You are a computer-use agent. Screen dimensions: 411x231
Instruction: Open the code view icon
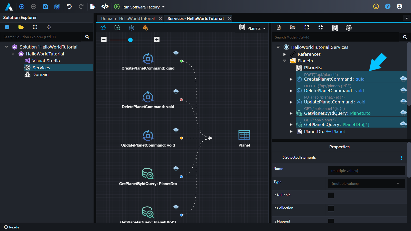(x=105, y=6)
